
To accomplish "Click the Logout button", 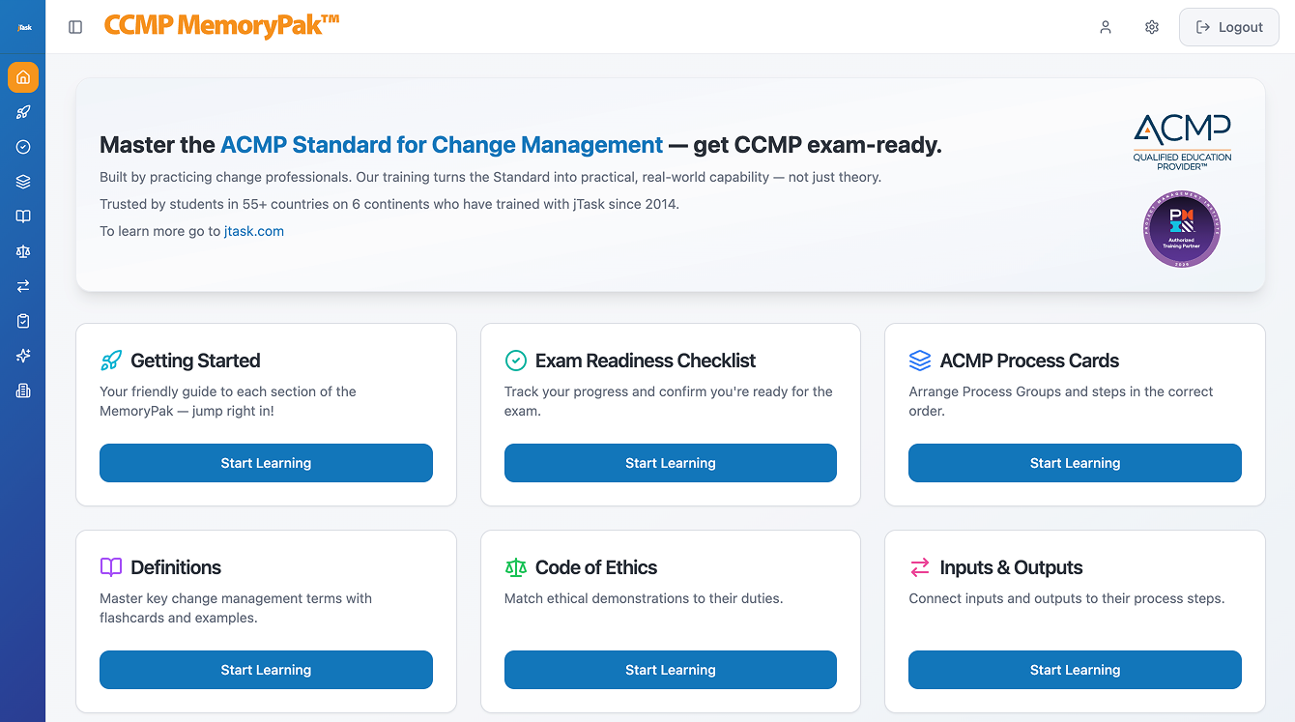I will pos(1229,27).
